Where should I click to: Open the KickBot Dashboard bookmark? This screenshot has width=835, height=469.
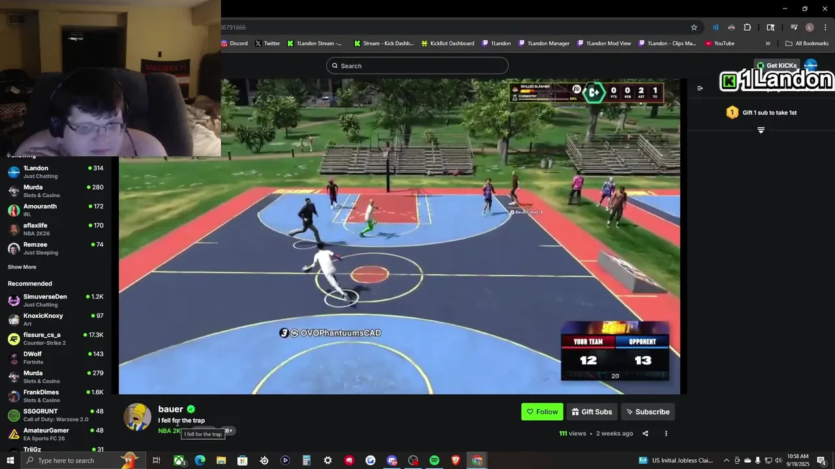click(x=448, y=44)
